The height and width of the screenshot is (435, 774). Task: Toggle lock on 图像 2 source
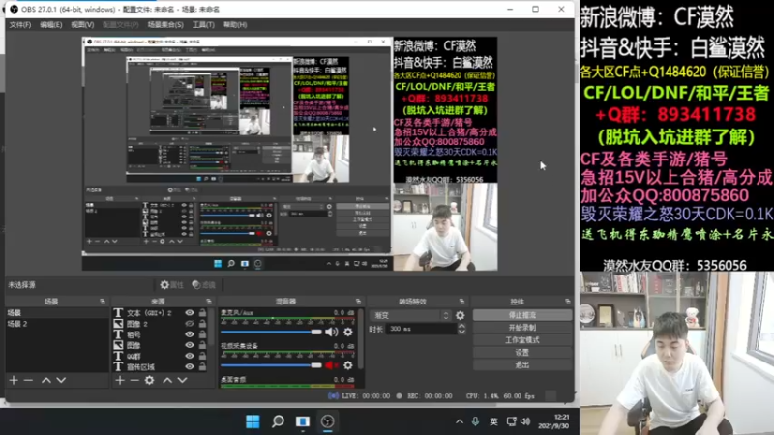(202, 324)
